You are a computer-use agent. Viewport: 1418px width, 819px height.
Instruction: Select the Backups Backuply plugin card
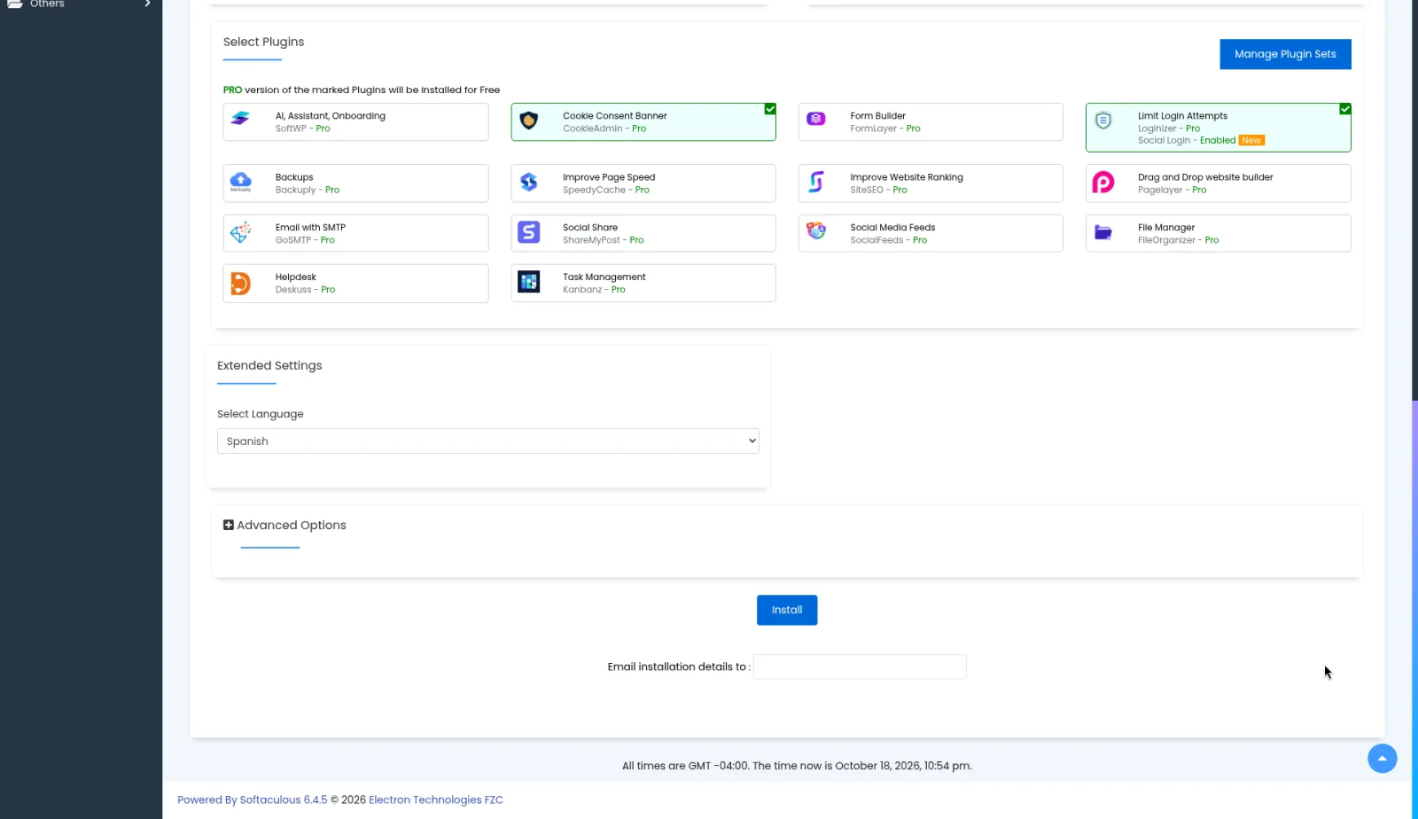pyautogui.click(x=355, y=183)
